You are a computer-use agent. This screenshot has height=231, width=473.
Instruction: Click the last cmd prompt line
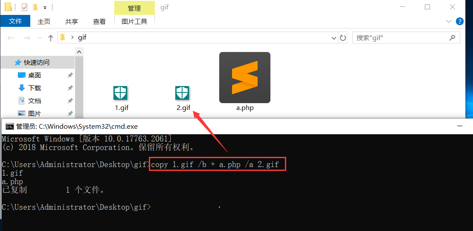76,207
